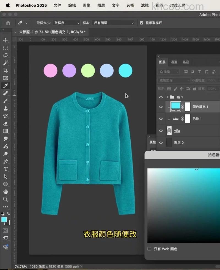
Task: Enable 只有 Web 颜色 in the color picker
Action: 149,249
